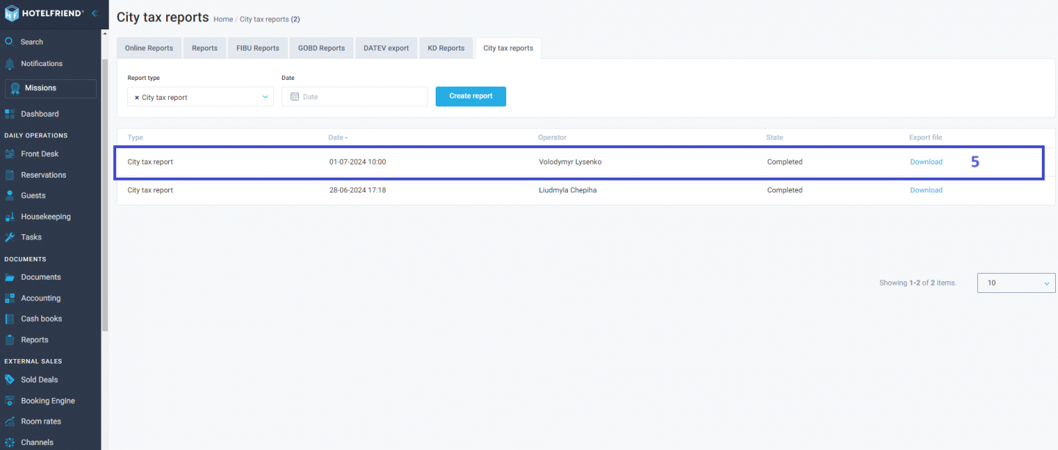The height and width of the screenshot is (450, 1058).
Task: Click the Missions ribbon badge icon
Action: click(x=15, y=88)
